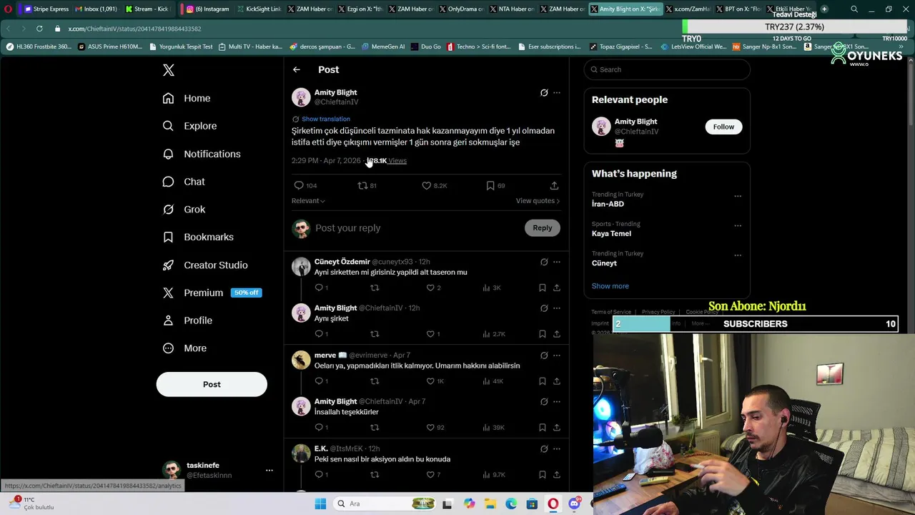
Task: Open Creator Studio in sidebar
Action: point(205,265)
